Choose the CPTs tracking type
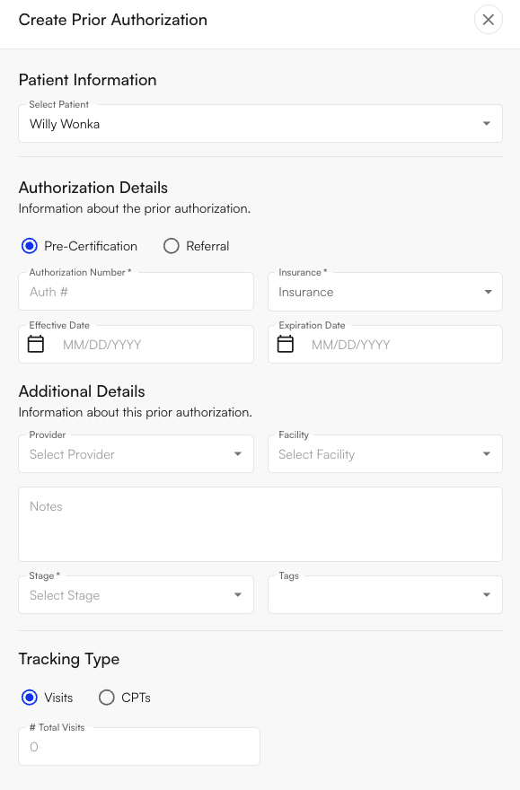This screenshot has height=790, width=520. [106, 698]
